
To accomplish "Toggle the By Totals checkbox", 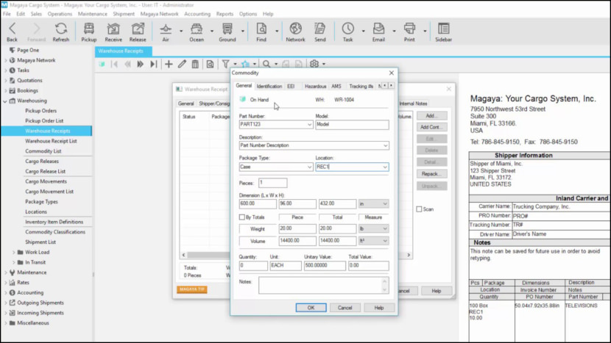I will pos(242,217).
